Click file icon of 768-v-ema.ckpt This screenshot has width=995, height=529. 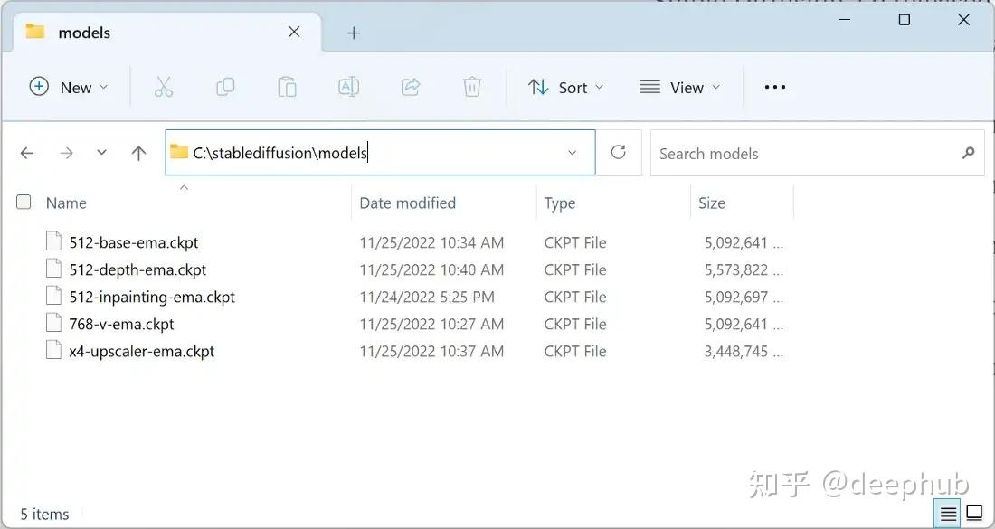tap(54, 324)
